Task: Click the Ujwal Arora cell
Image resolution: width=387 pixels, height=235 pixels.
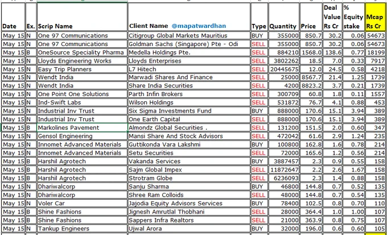Action: point(189,228)
